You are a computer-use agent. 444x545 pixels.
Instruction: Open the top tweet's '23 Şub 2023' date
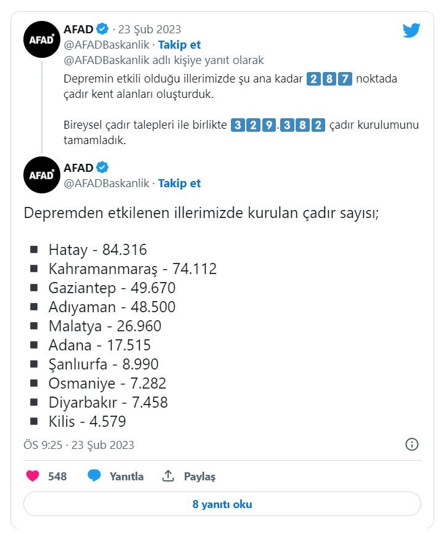pos(150,29)
